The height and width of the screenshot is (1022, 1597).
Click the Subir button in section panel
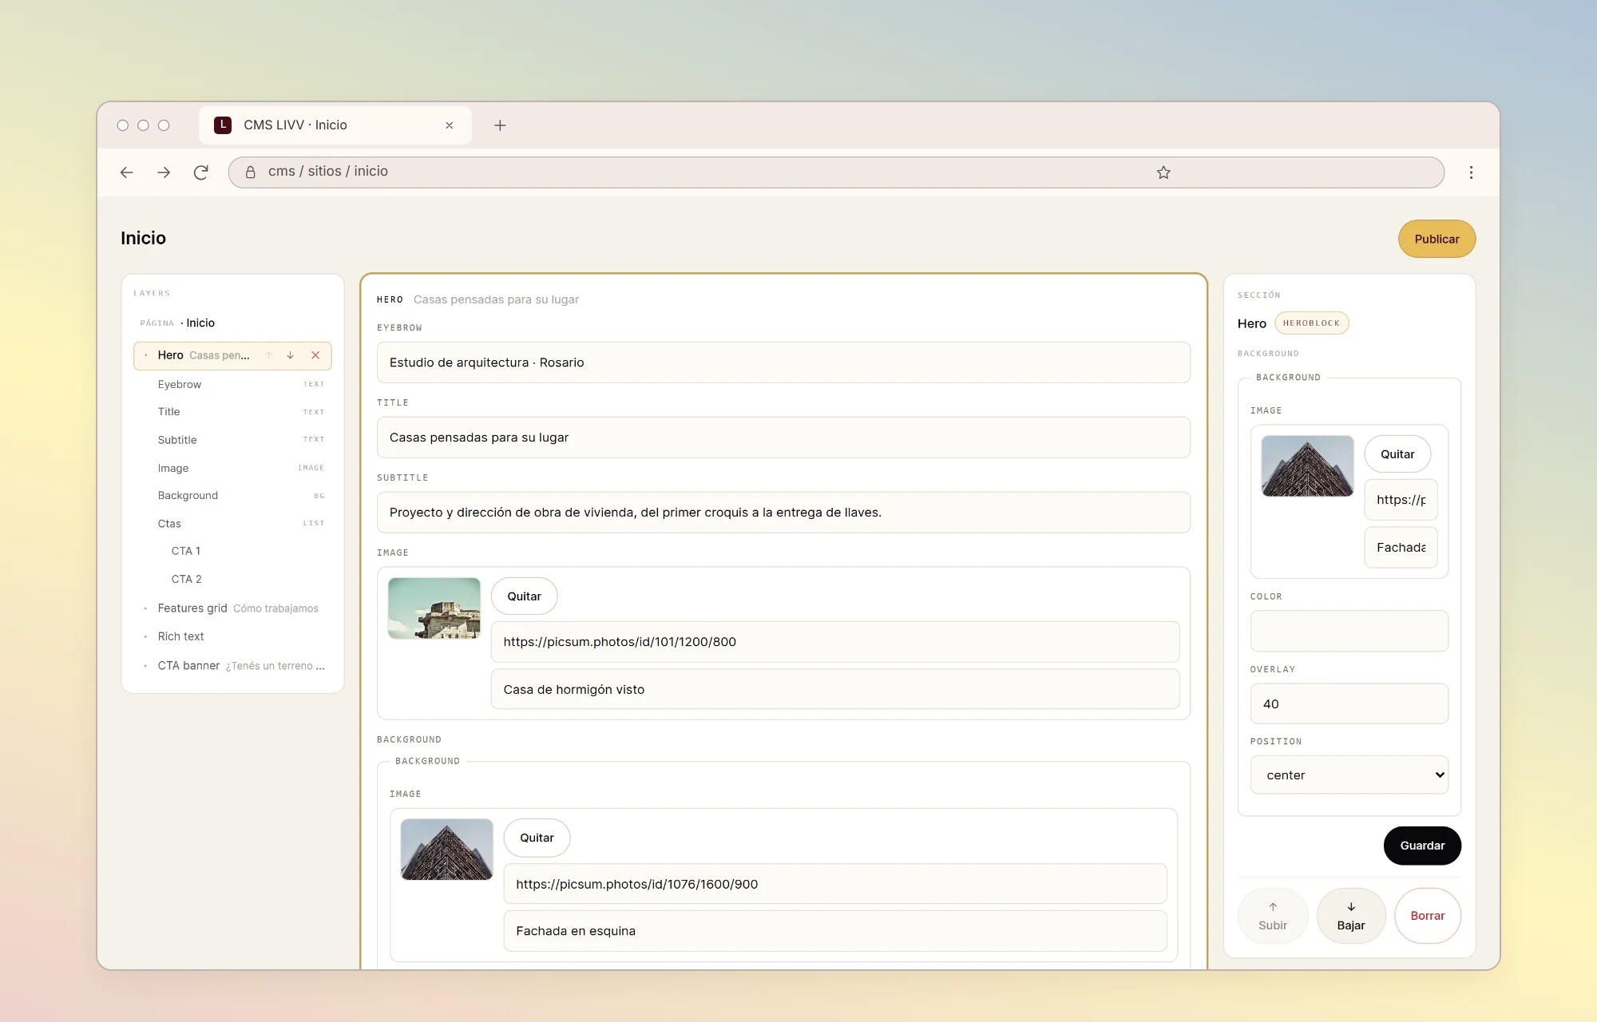click(x=1273, y=916)
